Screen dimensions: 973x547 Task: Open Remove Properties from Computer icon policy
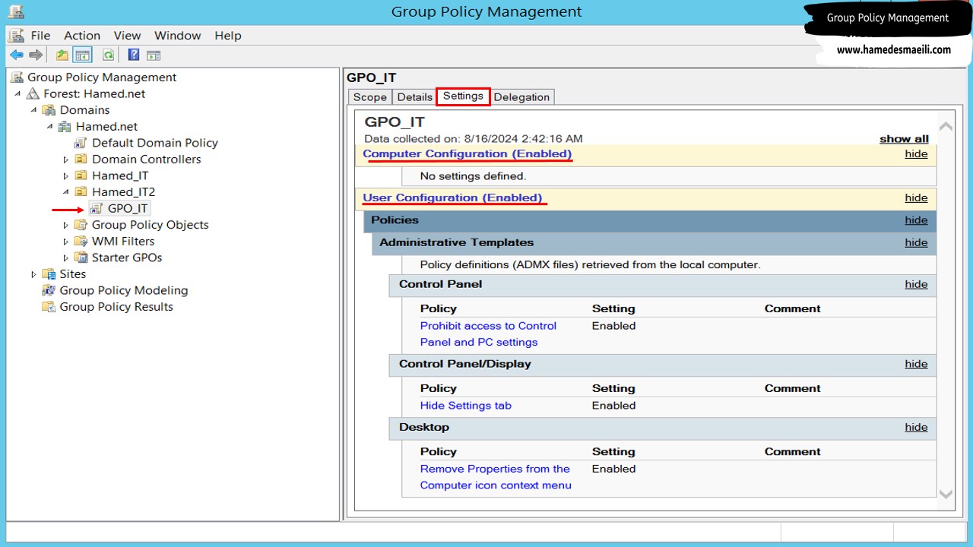point(496,477)
